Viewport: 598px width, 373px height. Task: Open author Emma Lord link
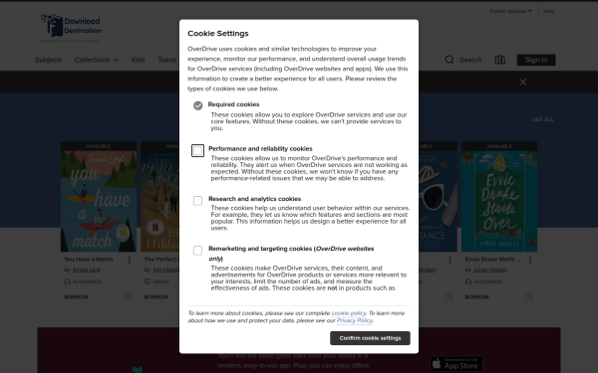click(86, 270)
